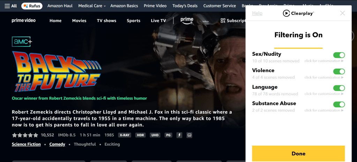
Task: Close the Clearplay panel with the X
Action: coord(342,13)
